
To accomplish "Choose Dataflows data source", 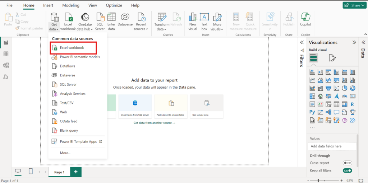I will (78, 66).
